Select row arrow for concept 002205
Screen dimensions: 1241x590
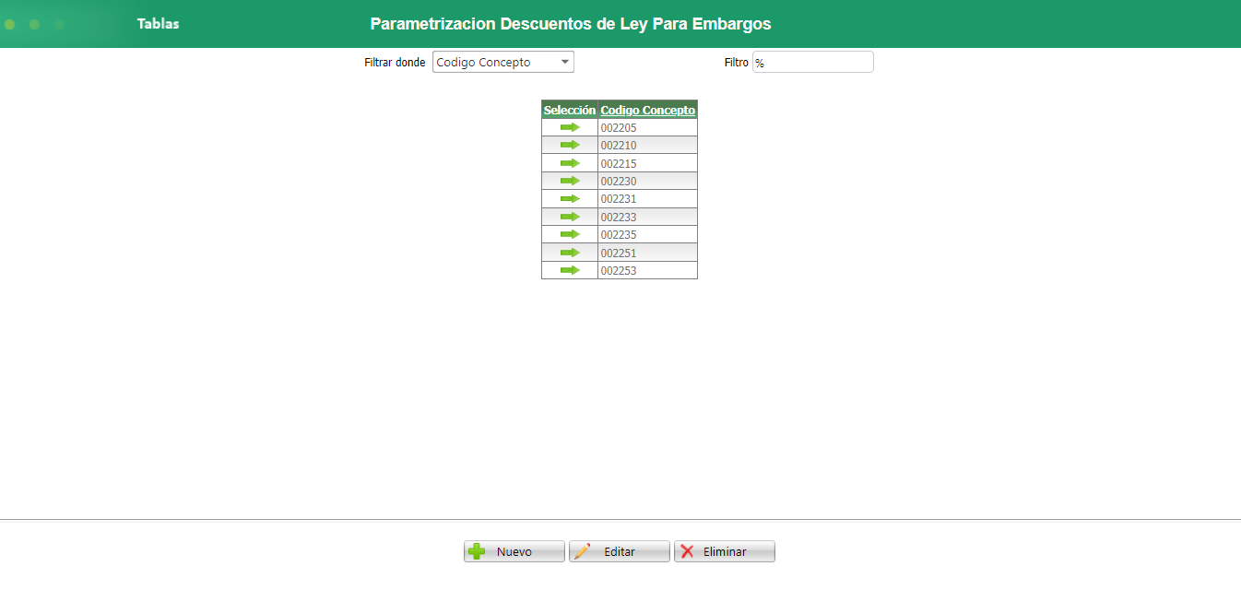point(570,127)
